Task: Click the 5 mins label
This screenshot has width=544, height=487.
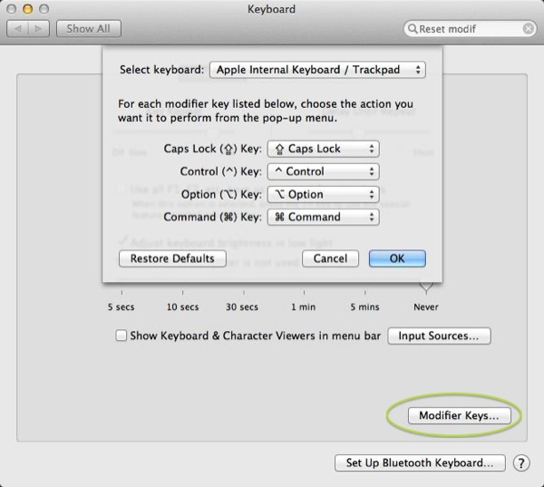Action: pos(364,307)
